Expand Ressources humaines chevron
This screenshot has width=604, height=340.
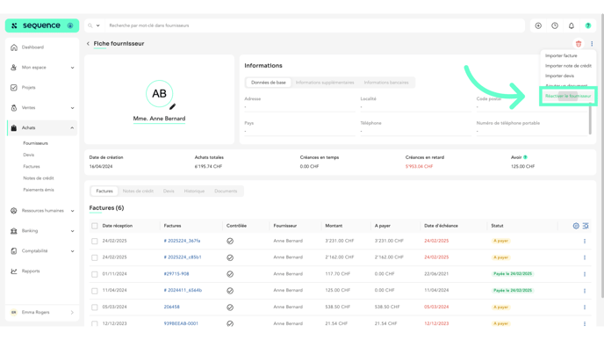(x=72, y=211)
